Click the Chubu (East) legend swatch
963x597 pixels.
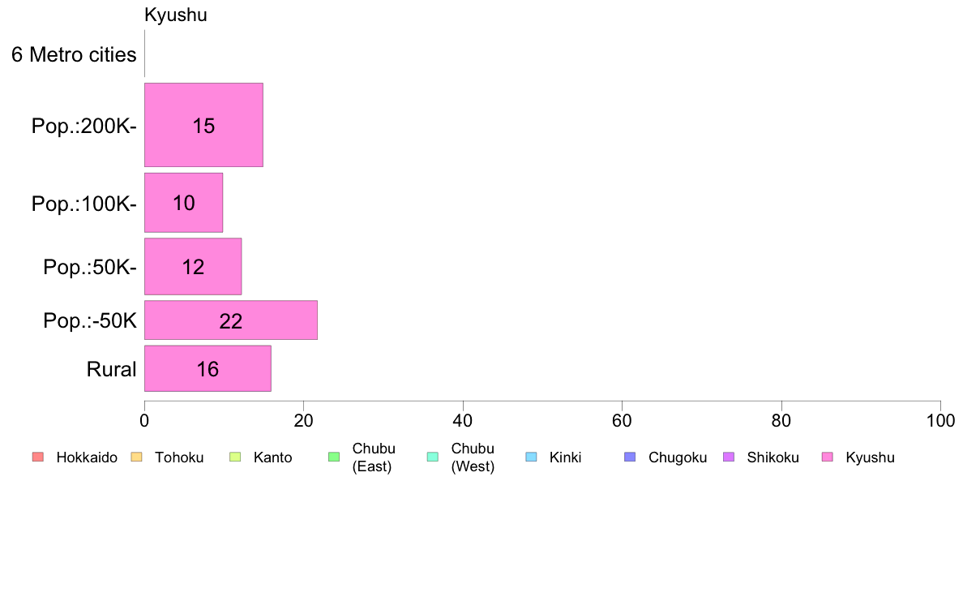(334, 457)
